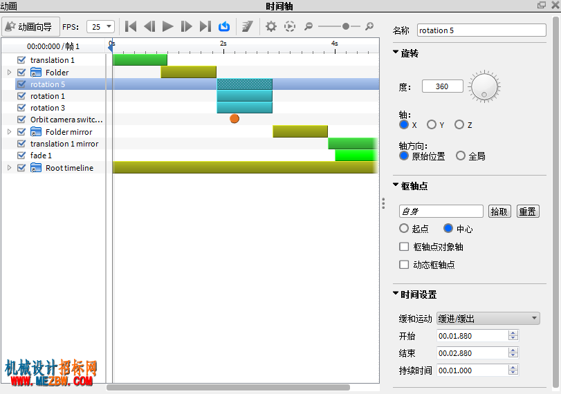
Task: Expand the Folder mirror tree node
Action: point(9,132)
